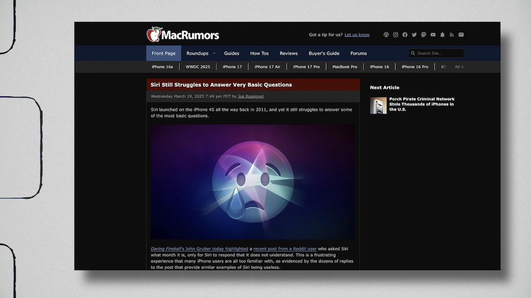Open the iPhone 16 Pro topic link
Image resolution: width=531 pixels, height=298 pixels.
[415, 67]
